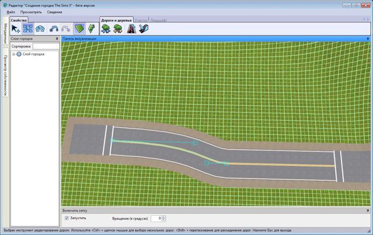Select the arrow pointer tool
Image resolution: width=373 pixels, height=235 pixels.
click(x=16, y=29)
